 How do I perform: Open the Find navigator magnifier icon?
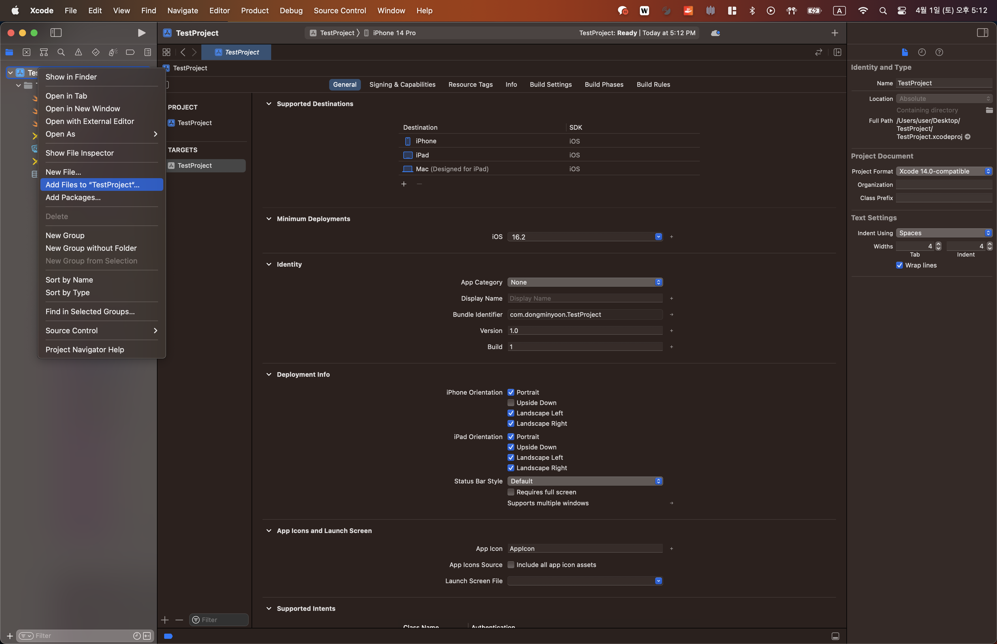(61, 52)
